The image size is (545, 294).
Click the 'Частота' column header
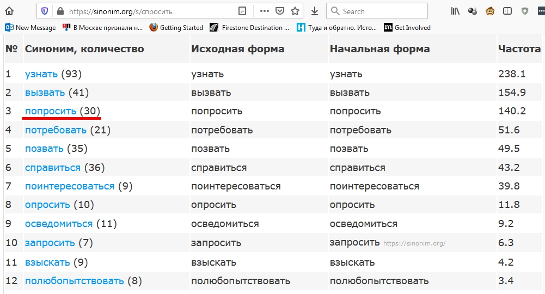519,49
